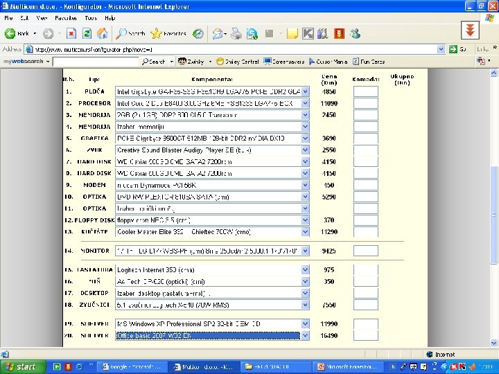Expand the PLOČA motherboard dropdown
Viewport: 499px width, 374px height.
(305, 91)
